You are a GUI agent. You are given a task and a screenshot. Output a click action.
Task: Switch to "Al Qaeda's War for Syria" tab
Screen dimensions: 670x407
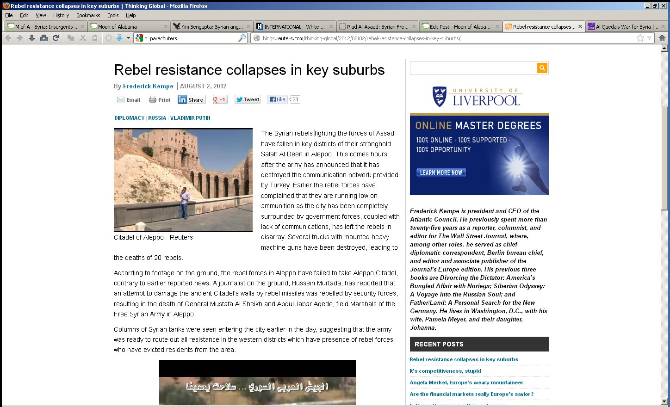pyautogui.click(x=626, y=26)
